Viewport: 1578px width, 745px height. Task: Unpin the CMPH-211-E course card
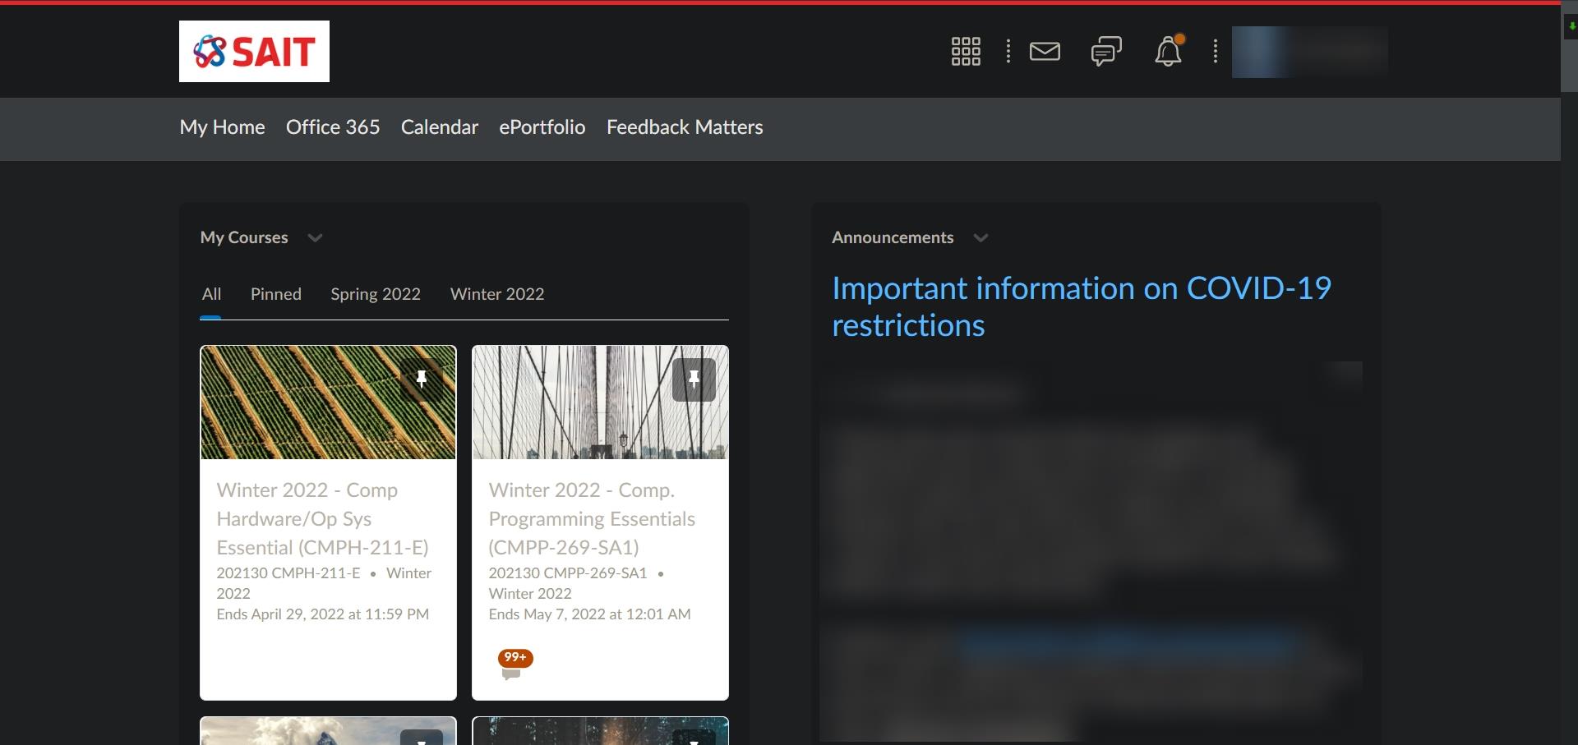(x=423, y=379)
